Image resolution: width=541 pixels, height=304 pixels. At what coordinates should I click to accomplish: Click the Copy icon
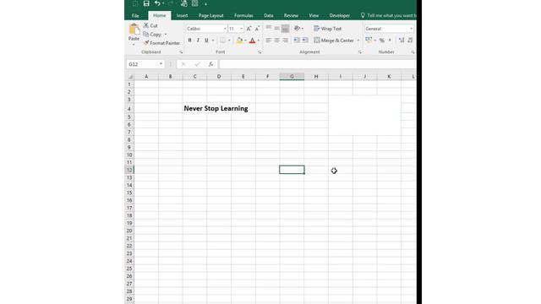point(146,35)
